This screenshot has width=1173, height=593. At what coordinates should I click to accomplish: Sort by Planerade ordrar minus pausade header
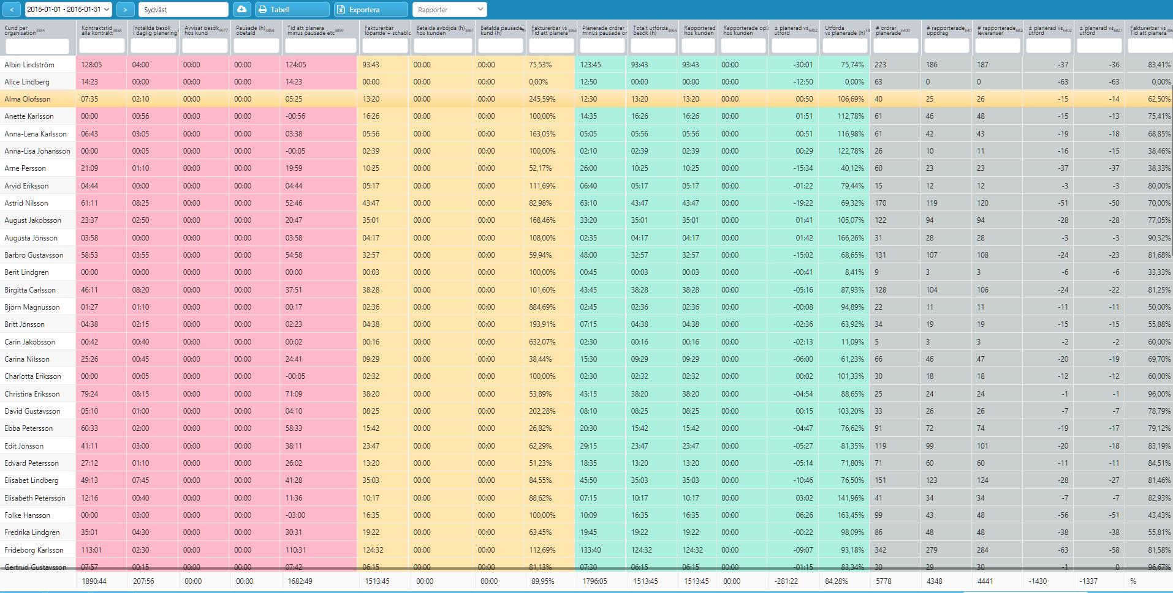(x=603, y=31)
